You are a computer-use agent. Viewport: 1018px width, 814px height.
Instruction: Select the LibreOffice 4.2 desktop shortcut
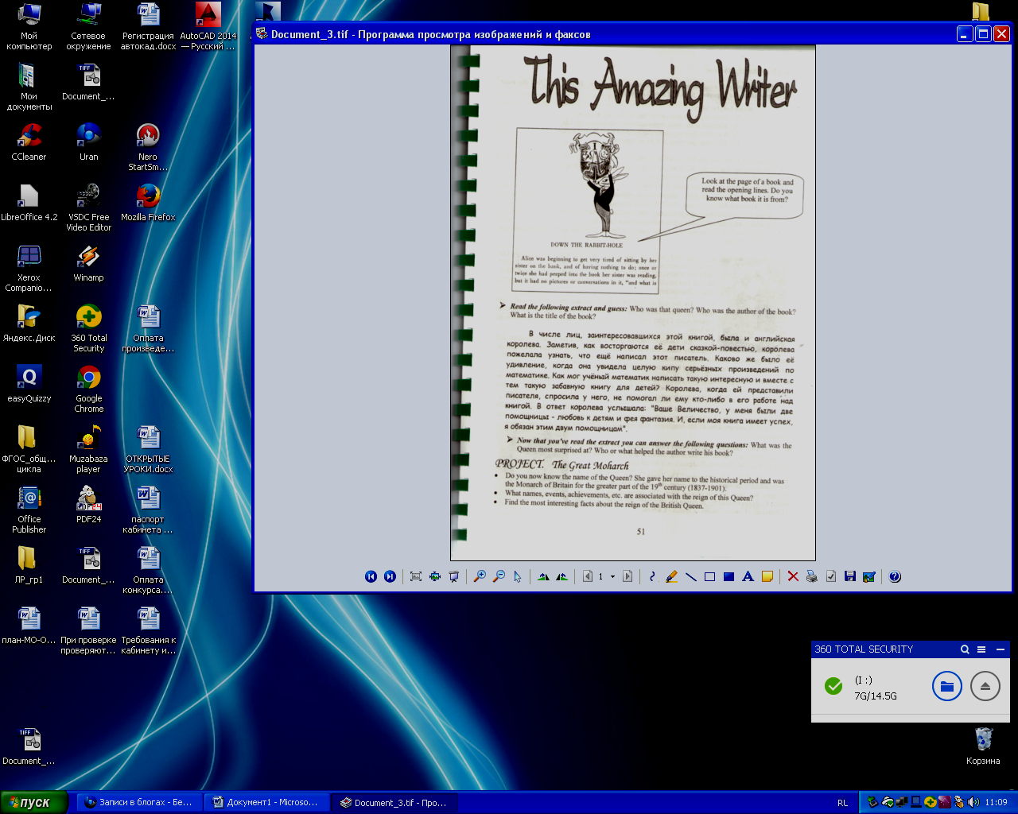(x=29, y=203)
